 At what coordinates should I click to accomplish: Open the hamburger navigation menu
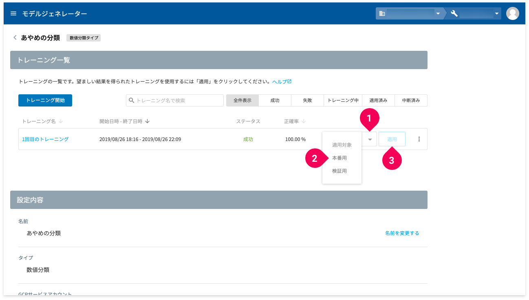click(x=13, y=13)
